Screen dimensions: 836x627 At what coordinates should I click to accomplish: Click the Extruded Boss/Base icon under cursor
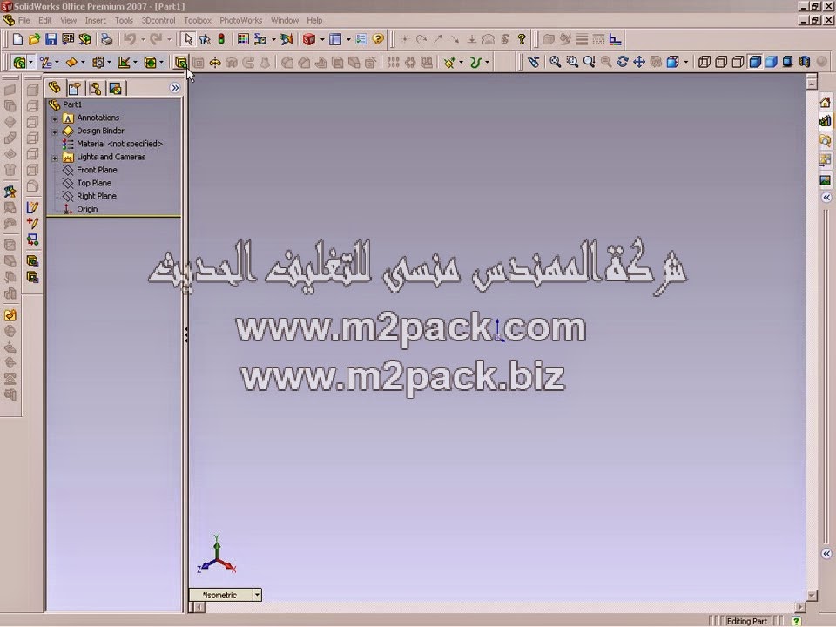coord(181,63)
